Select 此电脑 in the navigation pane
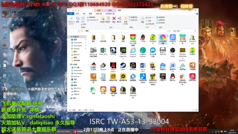Image resolution: width=238 pixels, height=134 pixels. pos(75,64)
